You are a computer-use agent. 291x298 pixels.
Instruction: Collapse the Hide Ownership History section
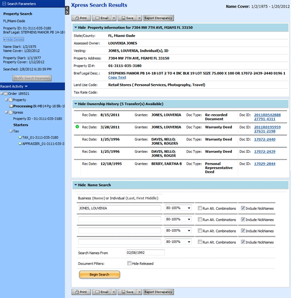coord(76,103)
